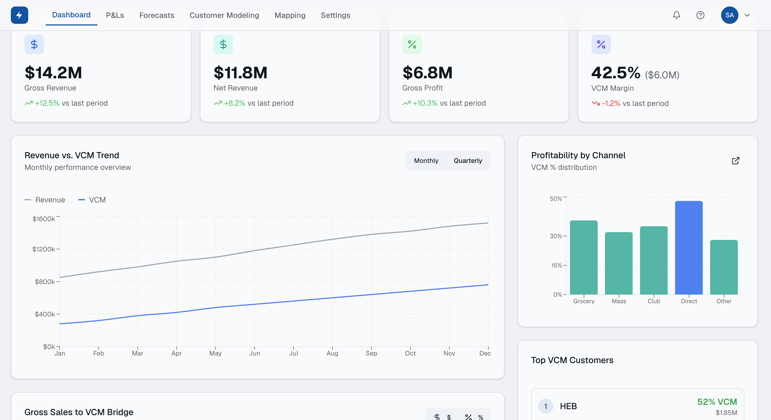771x420 pixels.
Task: Click the Gross Profit percent icon
Action: [412, 44]
